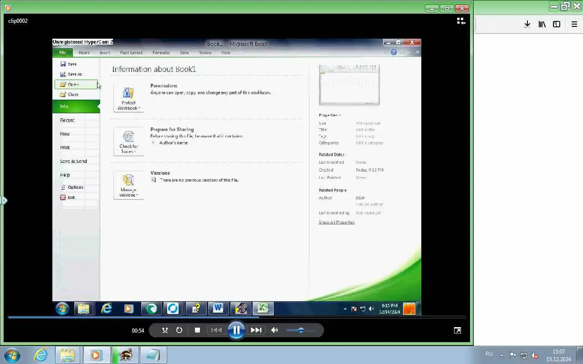The image size is (583, 364).
Task: Mute the media player sound
Action: coord(274,330)
